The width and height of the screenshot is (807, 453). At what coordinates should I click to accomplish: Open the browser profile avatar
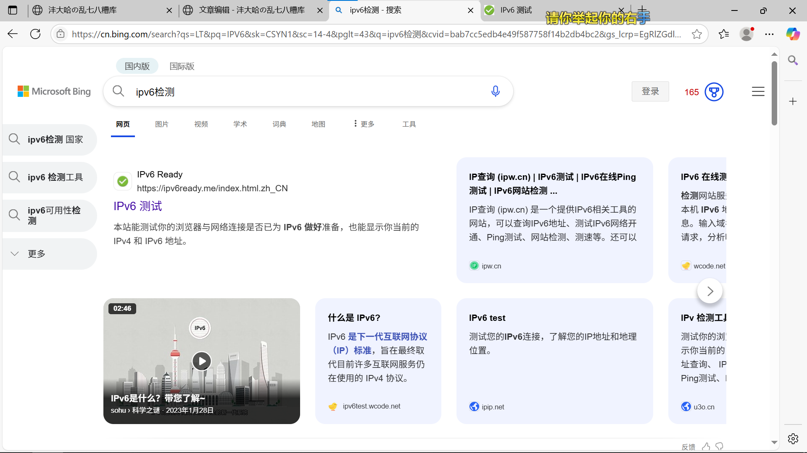click(747, 34)
